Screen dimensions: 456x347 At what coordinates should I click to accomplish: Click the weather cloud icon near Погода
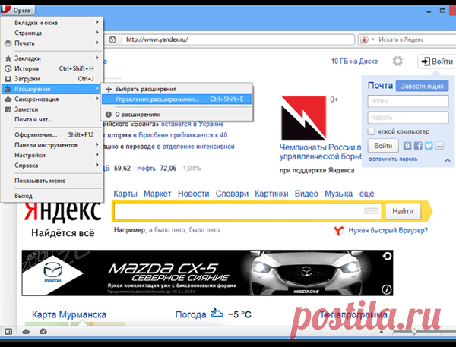217,313
